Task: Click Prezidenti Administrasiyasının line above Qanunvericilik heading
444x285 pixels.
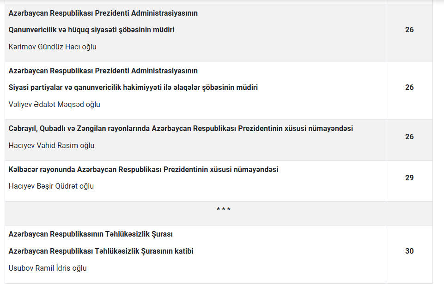Action: pos(103,13)
